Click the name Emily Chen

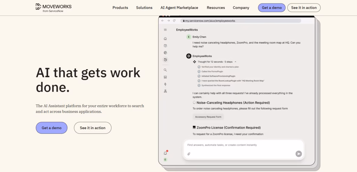pyautogui.click(x=199, y=37)
